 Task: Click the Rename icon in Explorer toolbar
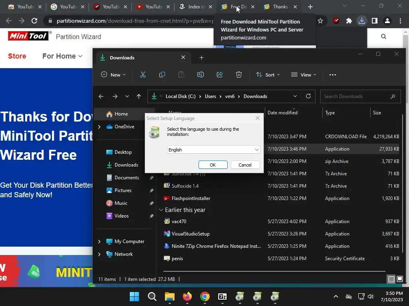(201, 75)
